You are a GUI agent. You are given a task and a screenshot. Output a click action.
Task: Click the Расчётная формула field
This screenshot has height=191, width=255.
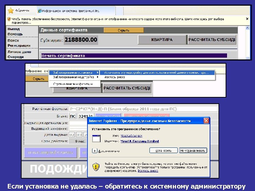144,109
